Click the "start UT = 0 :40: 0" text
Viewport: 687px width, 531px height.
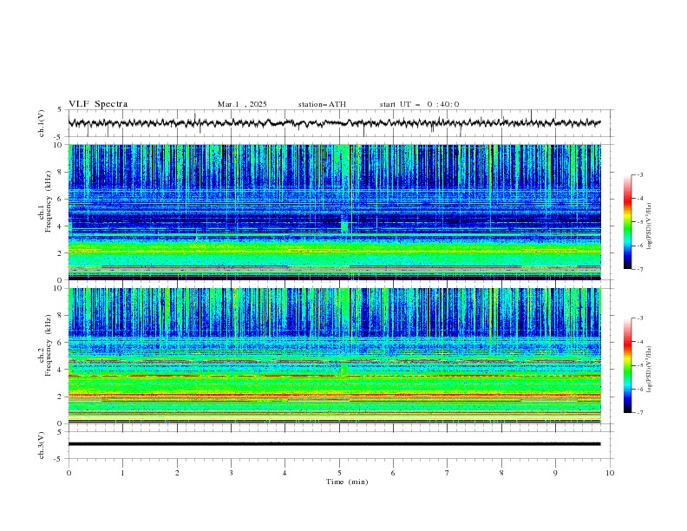(419, 104)
